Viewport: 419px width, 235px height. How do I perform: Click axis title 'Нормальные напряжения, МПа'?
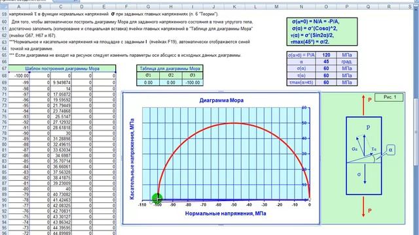(225, 213)
